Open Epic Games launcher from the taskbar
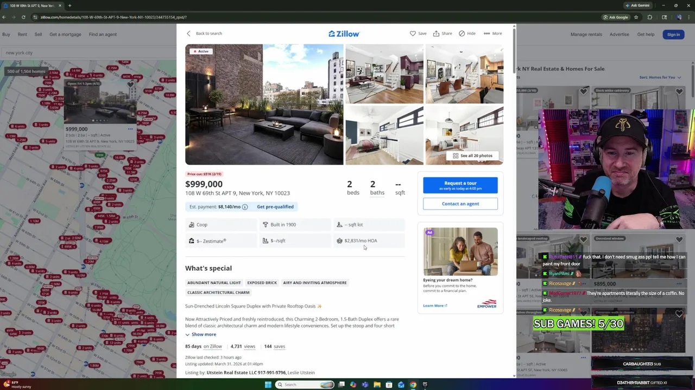The width and height of the screenshot is (695, 390). tap(425, 385)
